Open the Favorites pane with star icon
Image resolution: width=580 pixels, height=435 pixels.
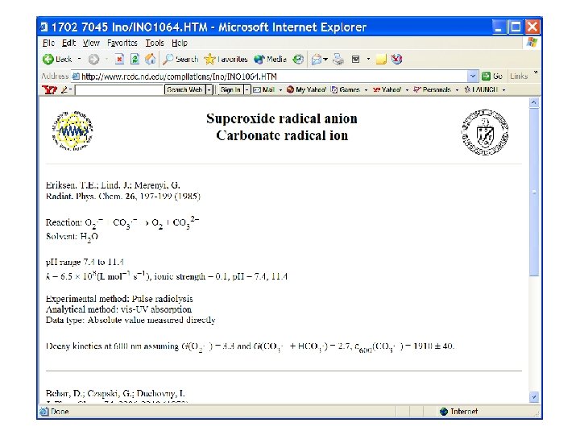pos(226,59)
